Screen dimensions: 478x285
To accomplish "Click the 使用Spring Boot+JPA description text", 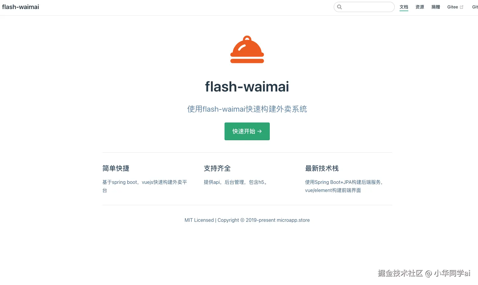I will [344, 186].
